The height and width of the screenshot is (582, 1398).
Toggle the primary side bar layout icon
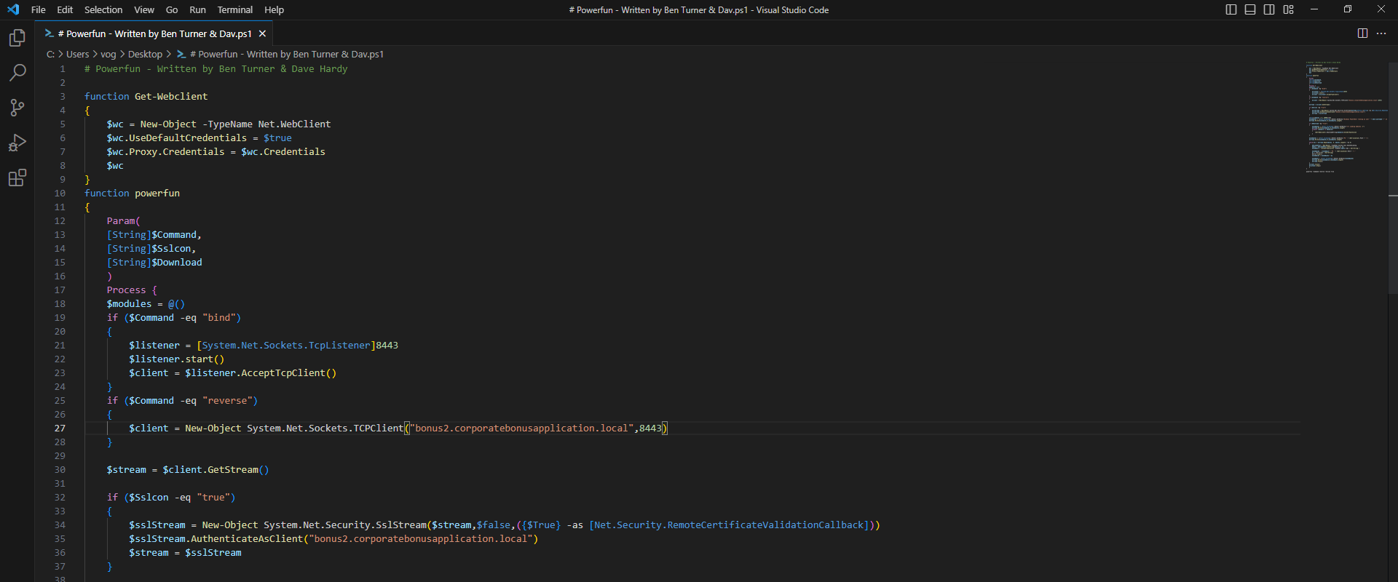[1231, 9]
